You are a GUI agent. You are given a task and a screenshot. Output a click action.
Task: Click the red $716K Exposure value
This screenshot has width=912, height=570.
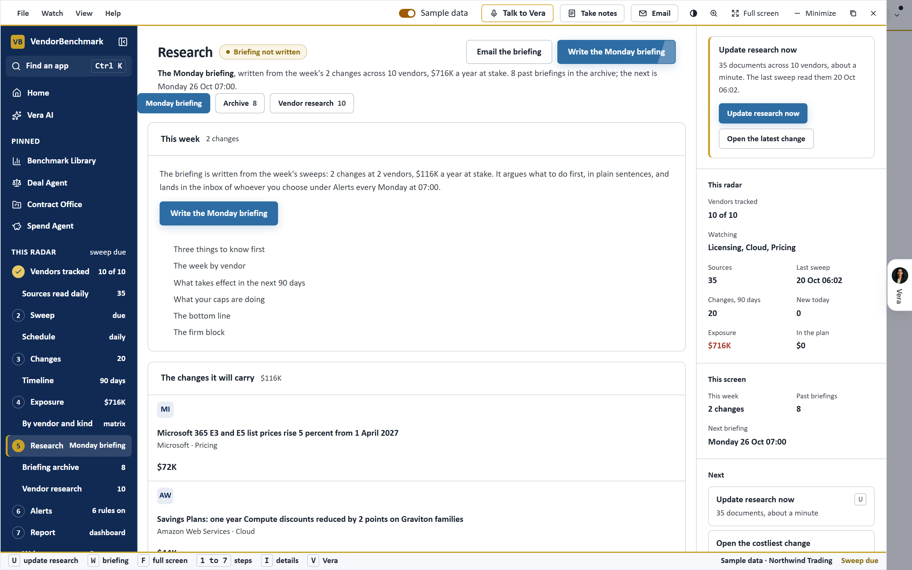coord(719,346)
